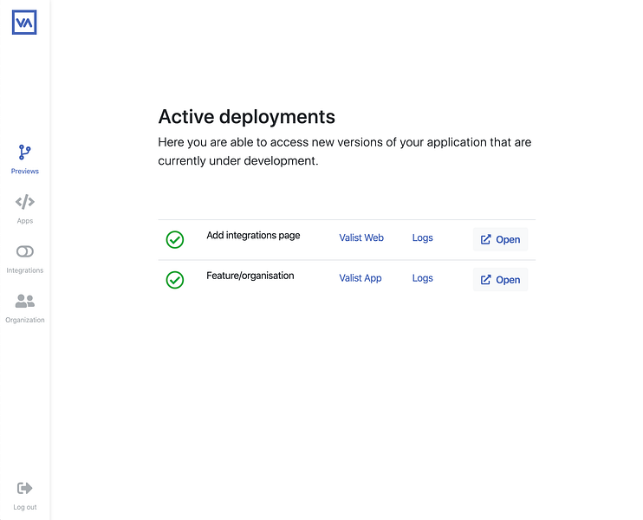Viewport: 643px width, 520px height.
Task: Open the Previews branch icon
Action: (x=24, y=153)
